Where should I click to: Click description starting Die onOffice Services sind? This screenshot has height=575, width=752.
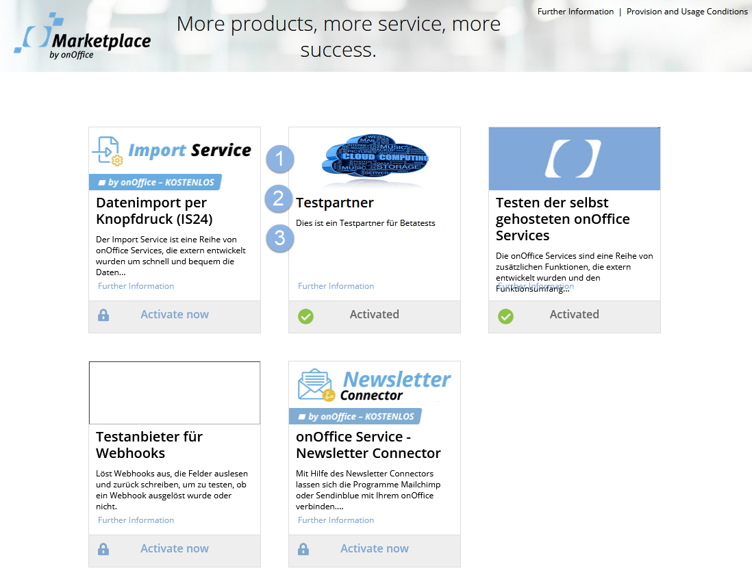tap(574, 272)
